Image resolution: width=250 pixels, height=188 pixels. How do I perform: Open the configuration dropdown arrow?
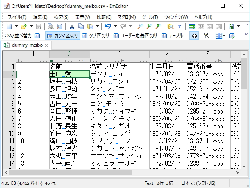pyautogui.click(x=239, y=26)
